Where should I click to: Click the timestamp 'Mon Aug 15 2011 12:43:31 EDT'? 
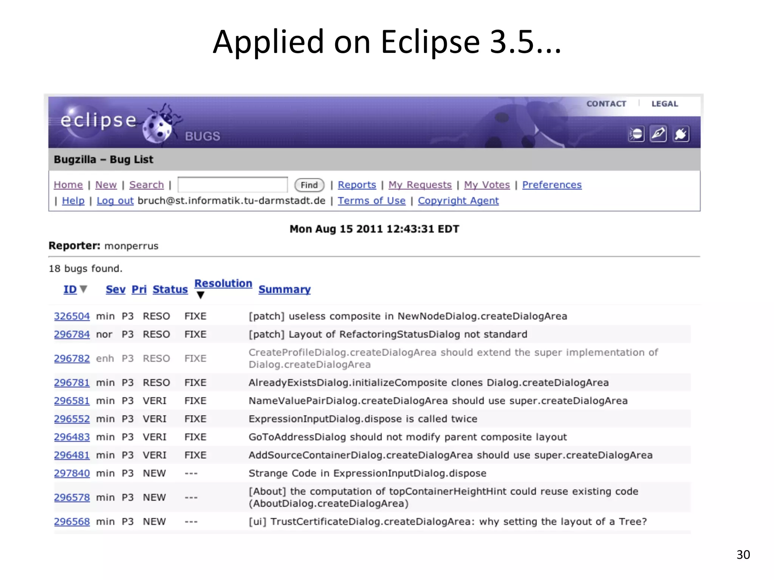coord(374,229)
